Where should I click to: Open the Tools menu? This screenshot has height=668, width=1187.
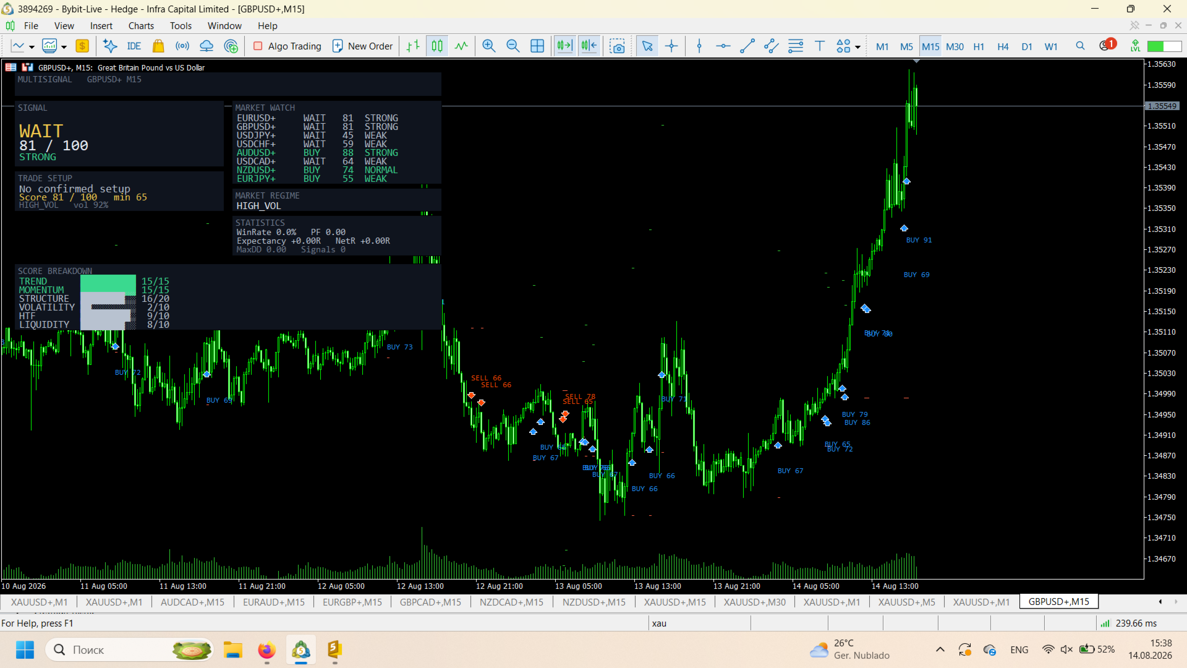click(x=181, y=26)
